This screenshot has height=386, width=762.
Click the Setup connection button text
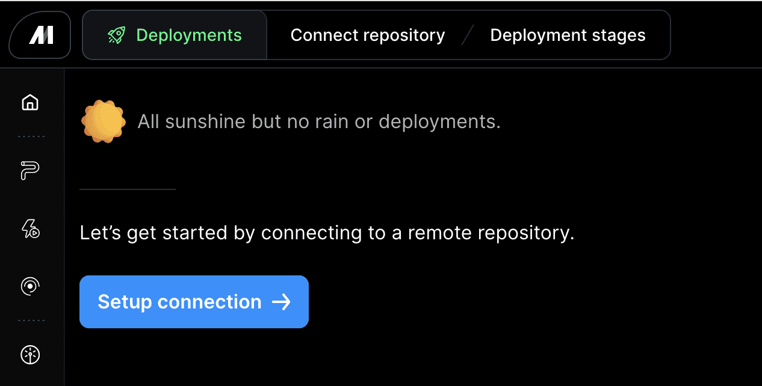pyautogui.click(x=179, y=302)
